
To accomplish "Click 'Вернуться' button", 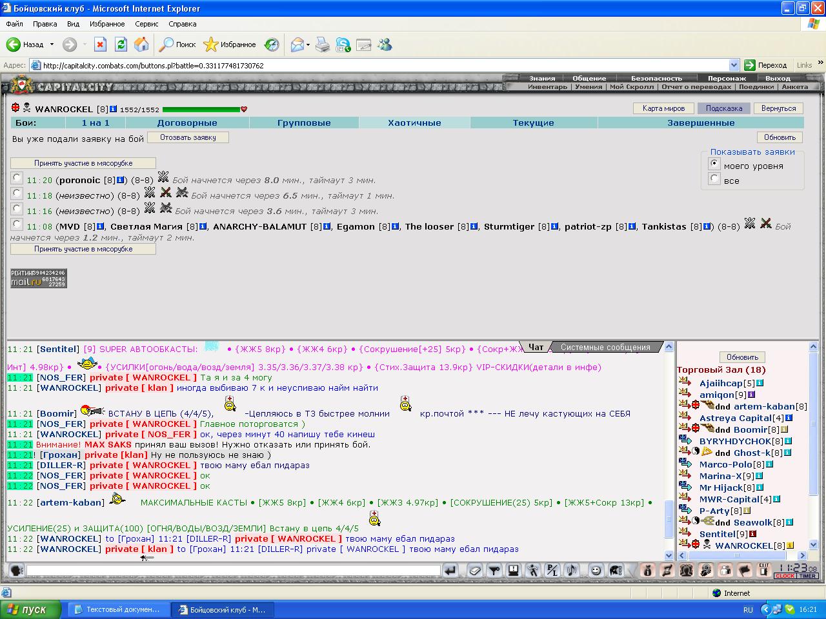I will (x=778, y=108).
